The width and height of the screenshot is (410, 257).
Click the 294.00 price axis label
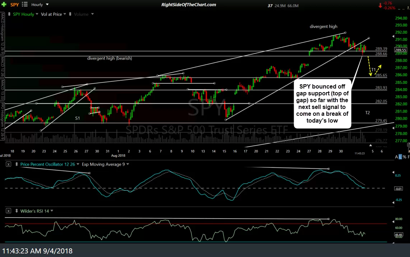[x=401, y=18]
